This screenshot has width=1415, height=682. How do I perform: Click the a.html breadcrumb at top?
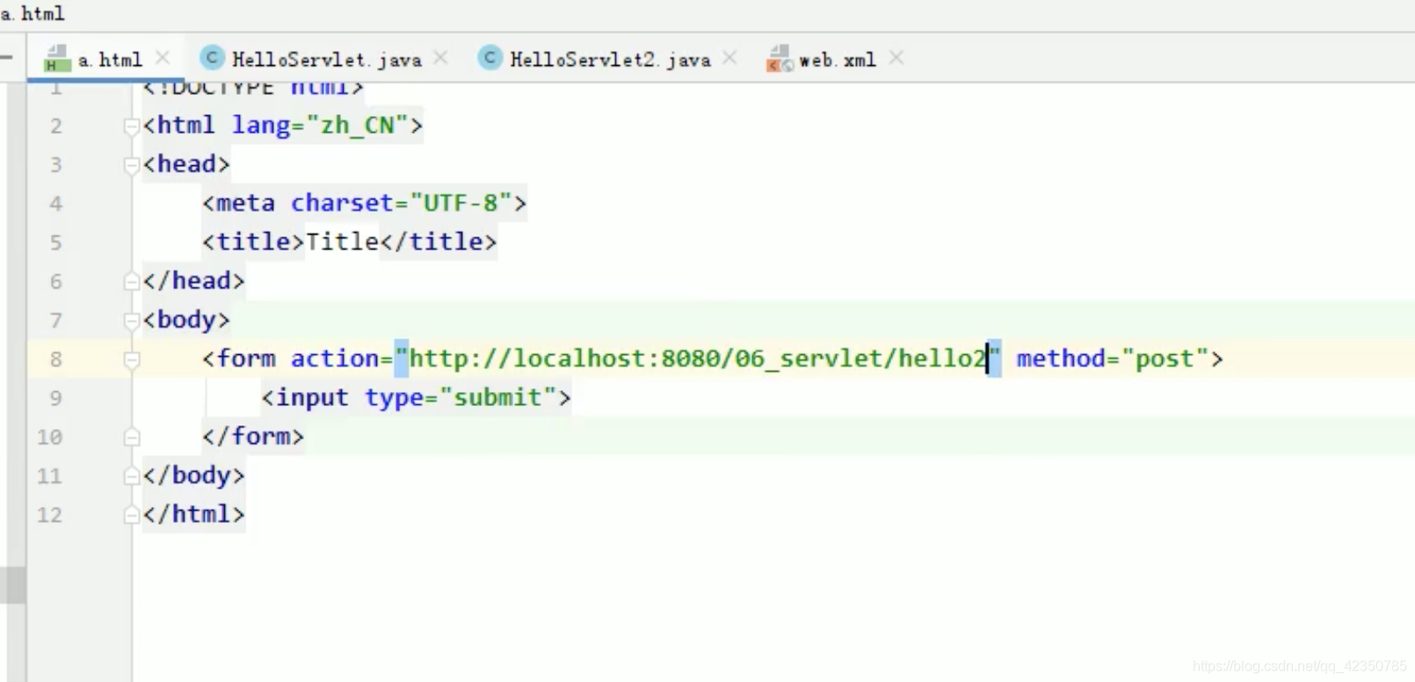33,13
